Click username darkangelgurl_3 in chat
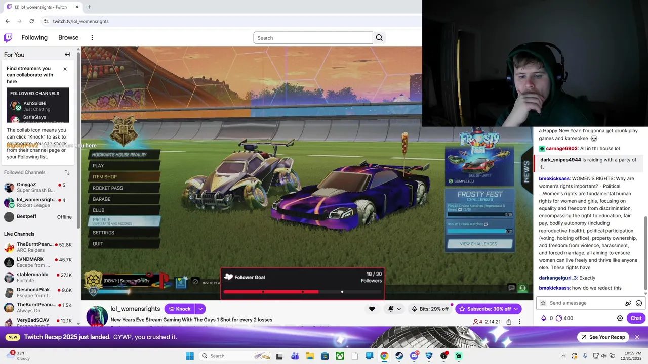The height and width of the screenshot is (364, 648). 558,278
